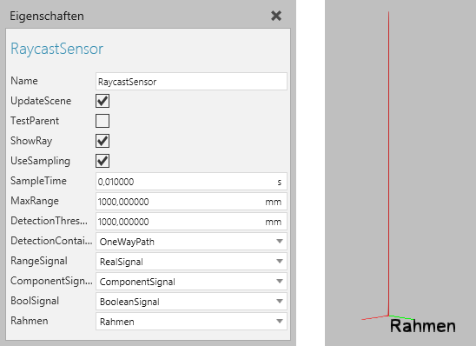
Task: Open the Rahmen frame dropdown
Action: [191, 322]
